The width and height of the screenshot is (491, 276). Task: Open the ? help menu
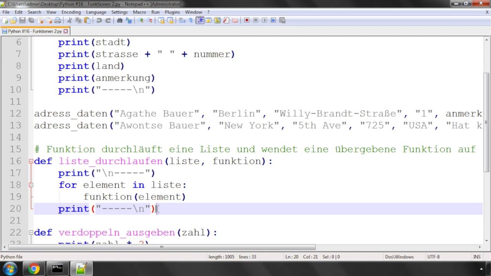click(x=208, y=12)
